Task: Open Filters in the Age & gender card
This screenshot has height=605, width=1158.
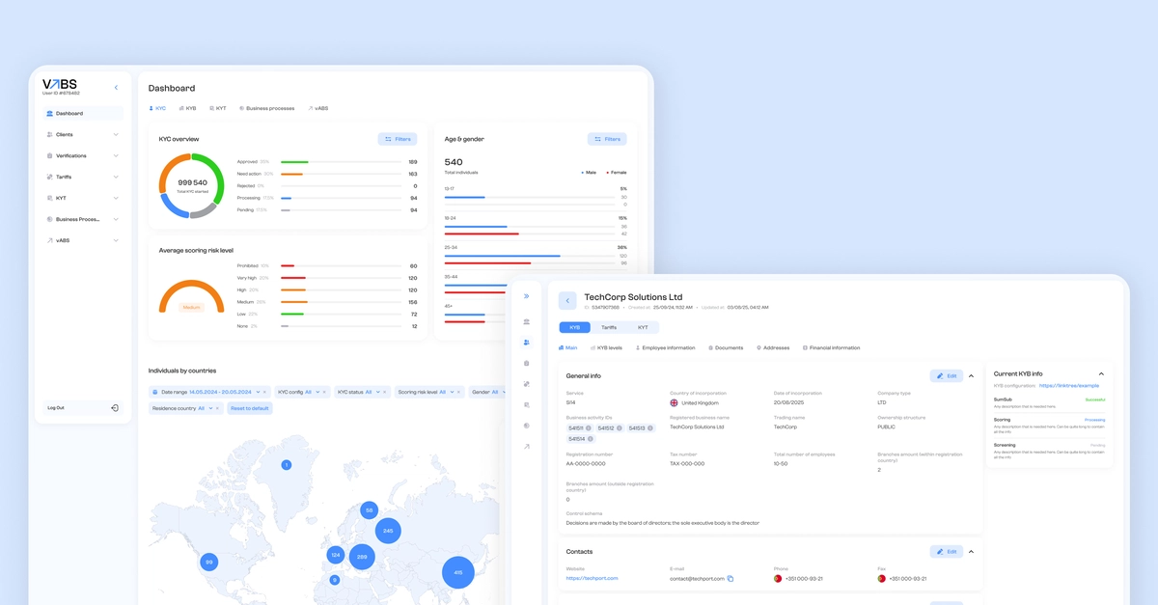Action: (x=607, y=139)
